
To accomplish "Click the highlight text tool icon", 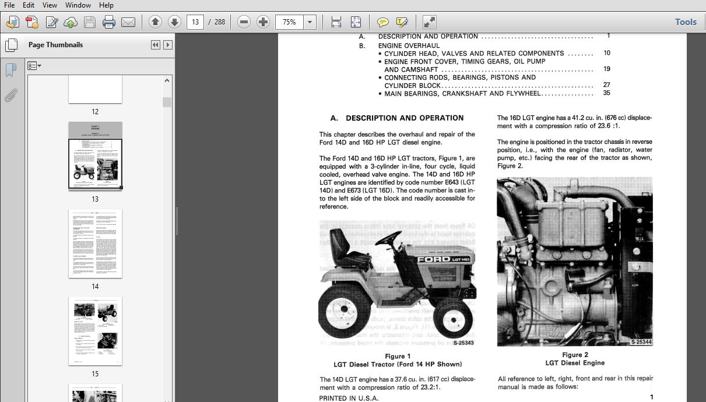I will coord(402,22).
